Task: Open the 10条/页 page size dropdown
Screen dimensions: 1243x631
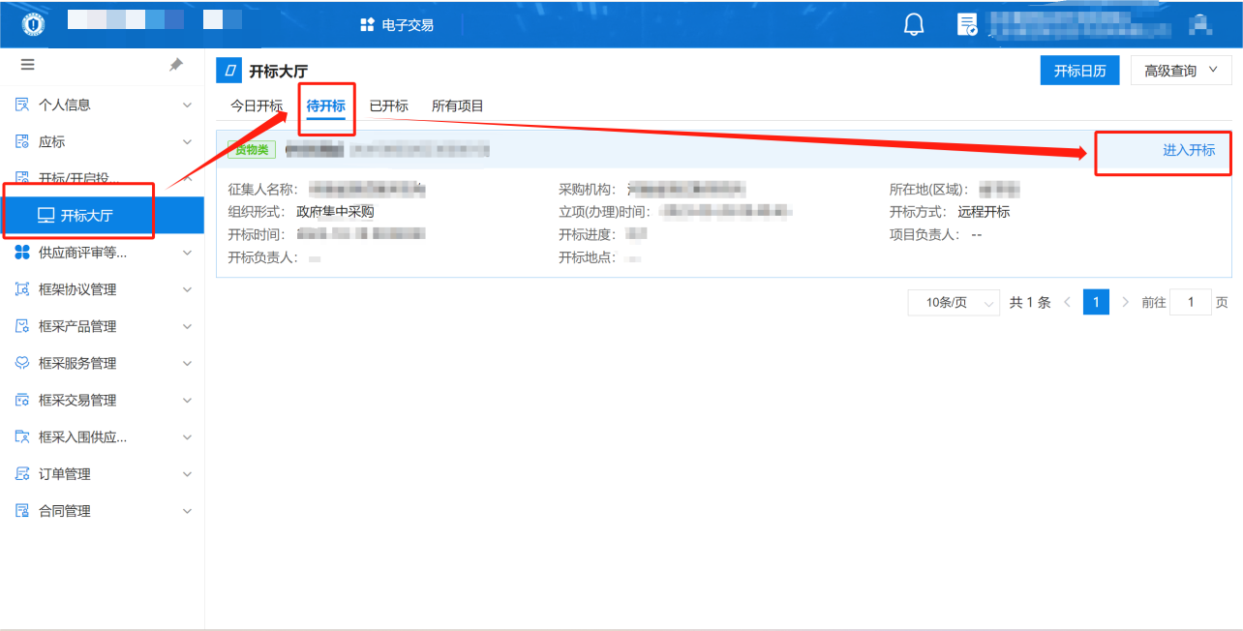Action: click(x=954, y=303)
